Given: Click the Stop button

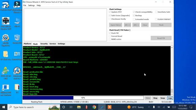Looking at the screenshot, I should (x=155, y=98).
